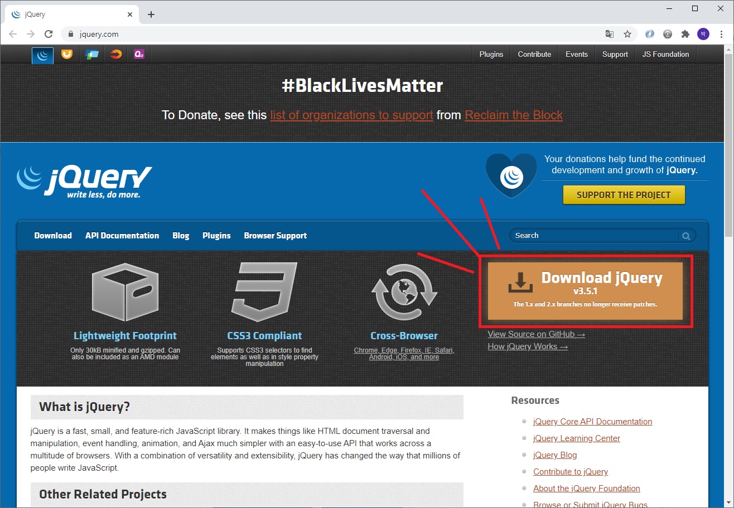
Task: Open the jQuery Mobile project icon
Action: point(91,54)
